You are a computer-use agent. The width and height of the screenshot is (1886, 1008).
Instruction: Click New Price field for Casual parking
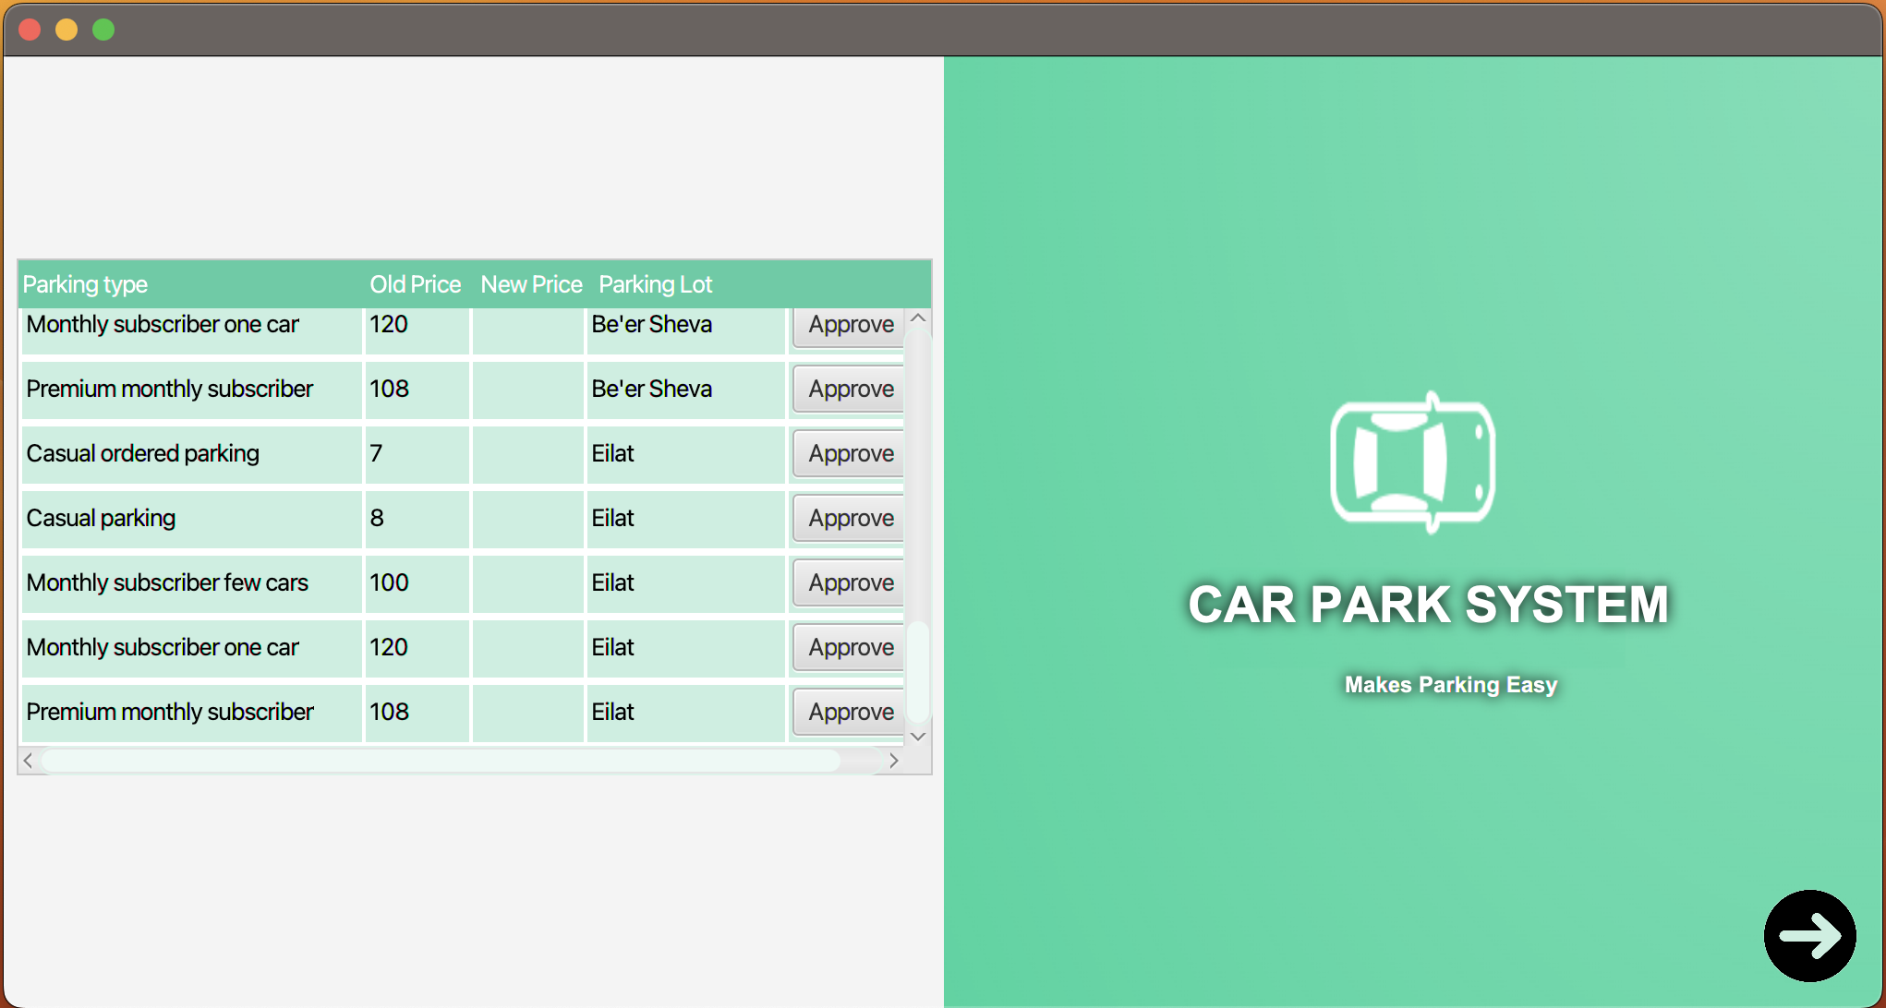point(527,518)
